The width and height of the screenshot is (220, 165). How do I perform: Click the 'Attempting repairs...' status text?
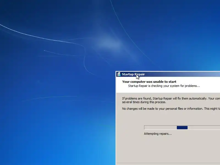pos(158,134)
